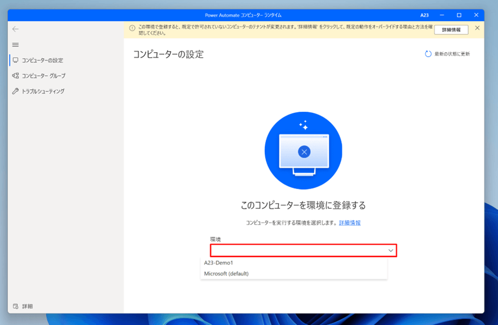
Task: Select Microsoft (default) from the environment list
Action: point(294,273)
